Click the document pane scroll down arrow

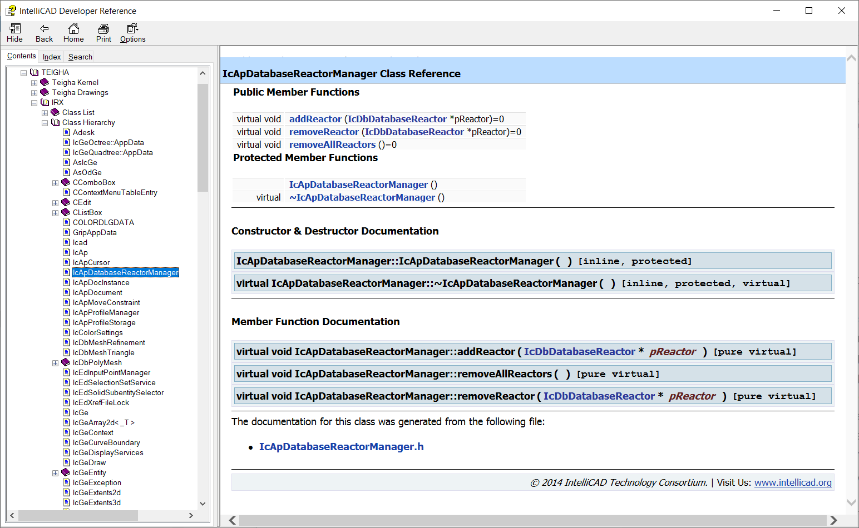[851, 502]
